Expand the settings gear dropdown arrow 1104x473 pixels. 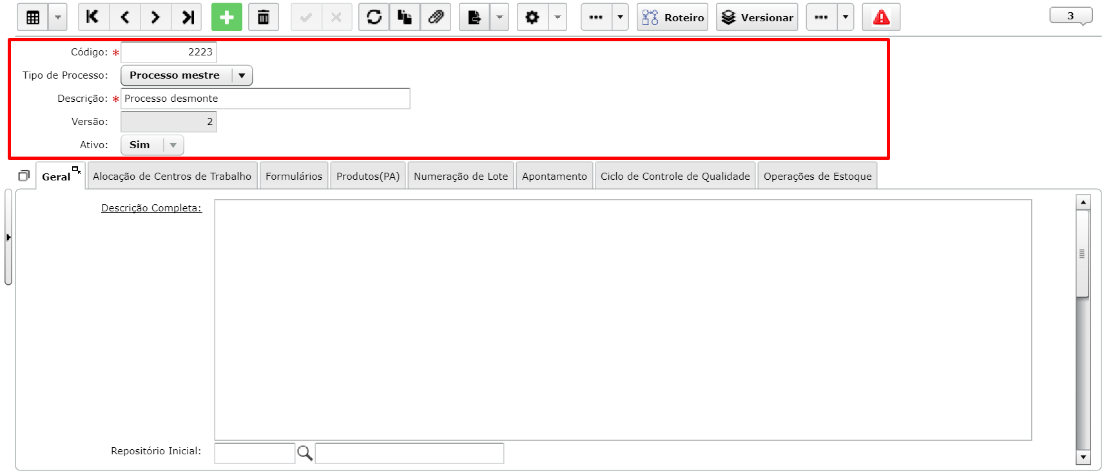(x=558, y=17)
